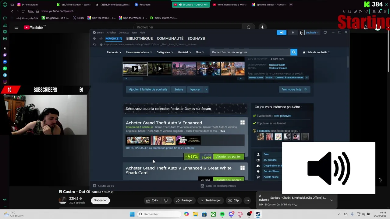
Task: Click the Opera VPN badge
Action: 31,11
